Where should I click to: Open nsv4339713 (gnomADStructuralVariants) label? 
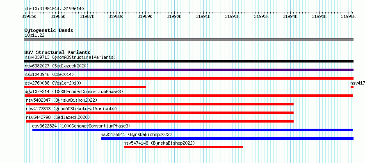(x=70, y=57)
